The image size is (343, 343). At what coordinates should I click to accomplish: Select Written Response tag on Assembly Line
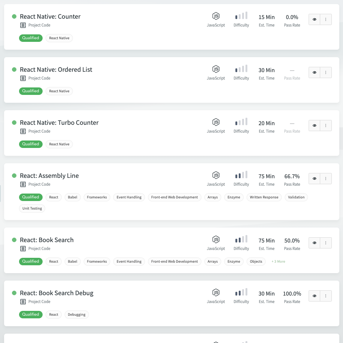tap(264, 197)
